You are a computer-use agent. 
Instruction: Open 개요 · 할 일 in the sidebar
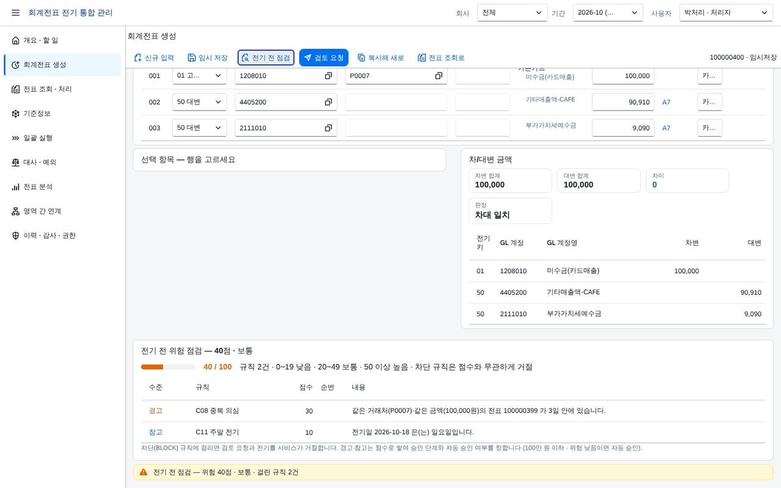point(62,40)
